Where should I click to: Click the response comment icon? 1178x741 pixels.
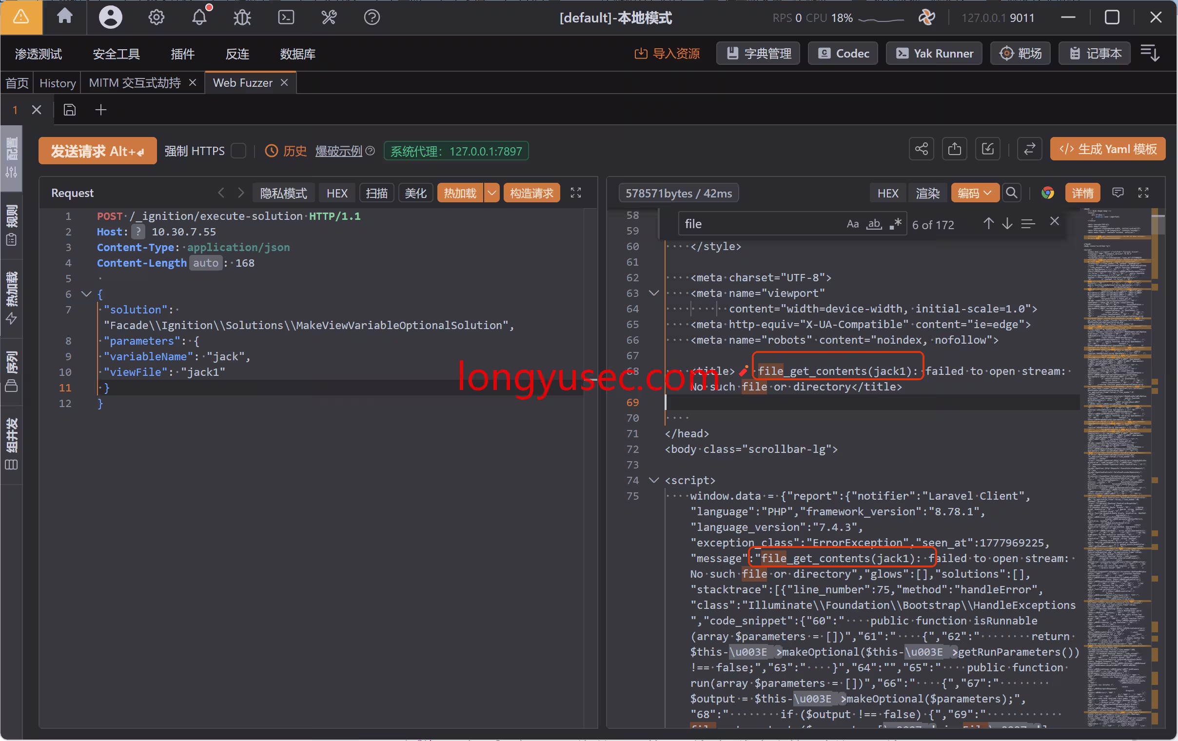click(1118, 193)
